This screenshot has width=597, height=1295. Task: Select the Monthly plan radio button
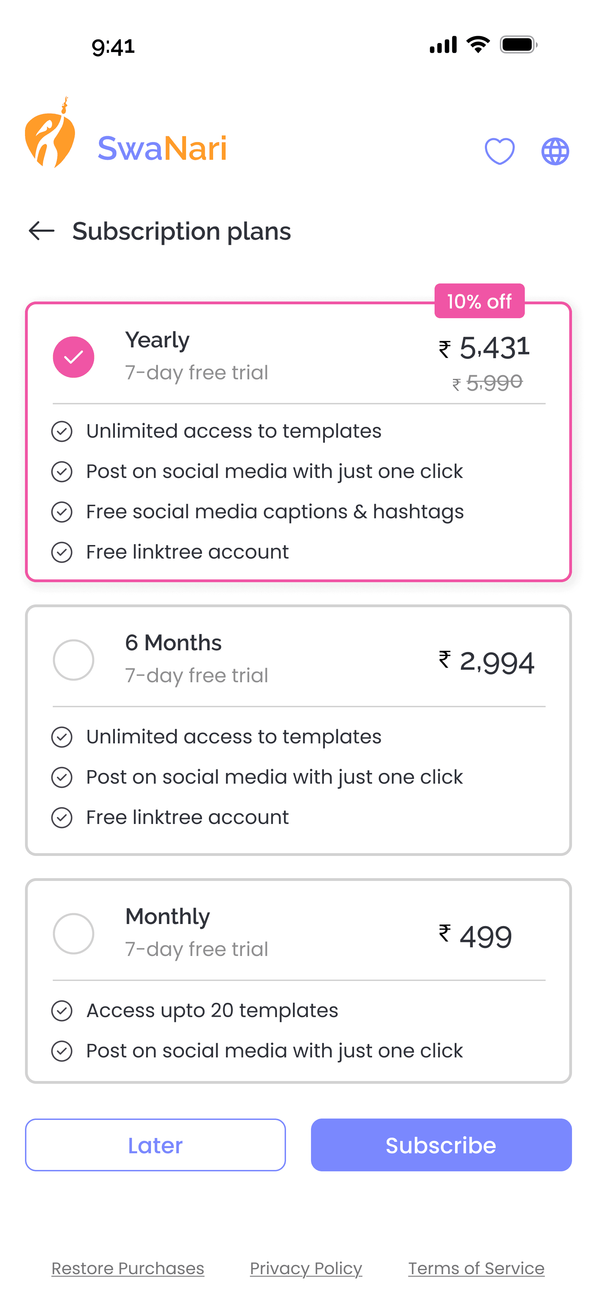[x=73, y=933]
